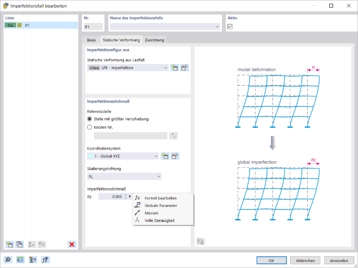Screen dimensions: 358x268
Task: Expand the static deformation load case dropdown
Action: pos(165,68)
